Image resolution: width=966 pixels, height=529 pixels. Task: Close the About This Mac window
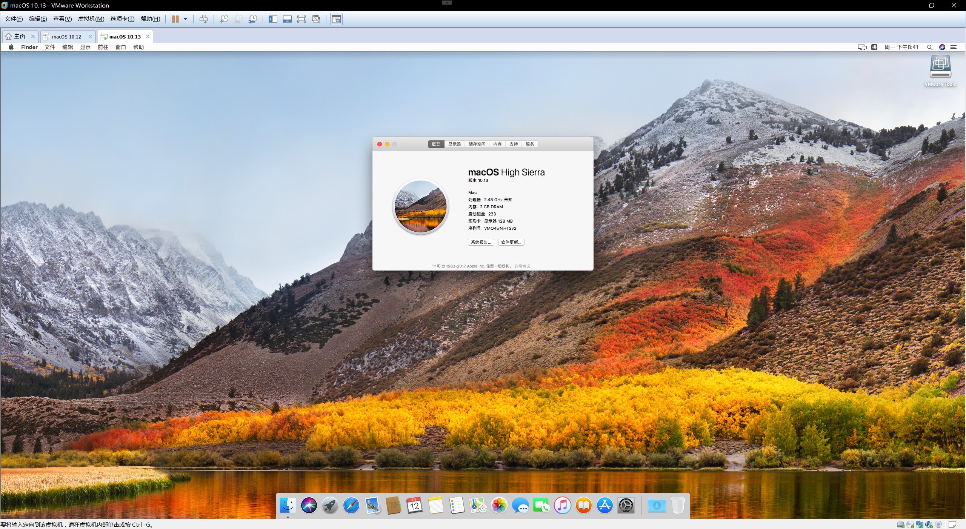click(x=380, y=144)
